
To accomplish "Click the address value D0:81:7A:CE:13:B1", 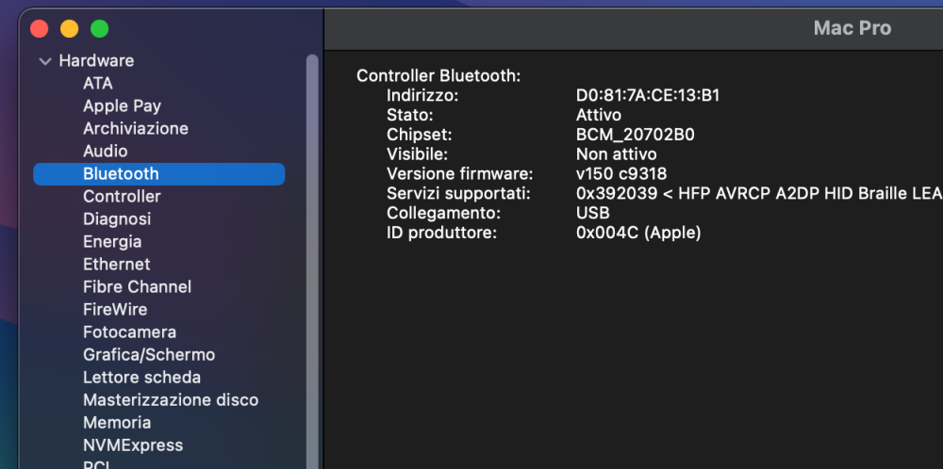I will [648, 95].
